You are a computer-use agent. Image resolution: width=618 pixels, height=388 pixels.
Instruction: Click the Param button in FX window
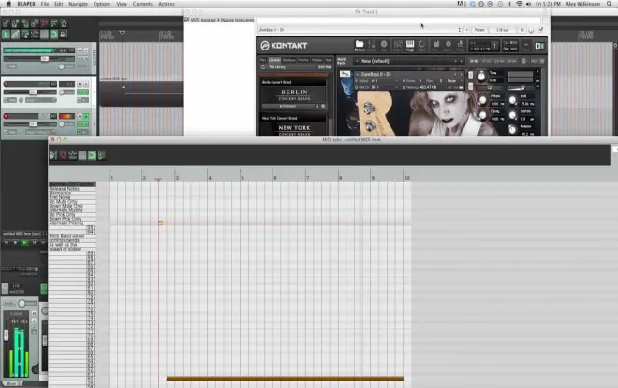[479, 30]
